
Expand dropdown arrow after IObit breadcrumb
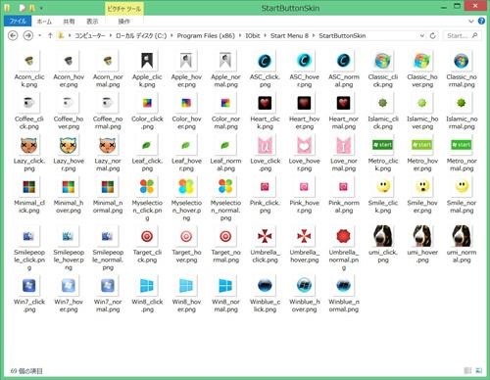point(266,35)
